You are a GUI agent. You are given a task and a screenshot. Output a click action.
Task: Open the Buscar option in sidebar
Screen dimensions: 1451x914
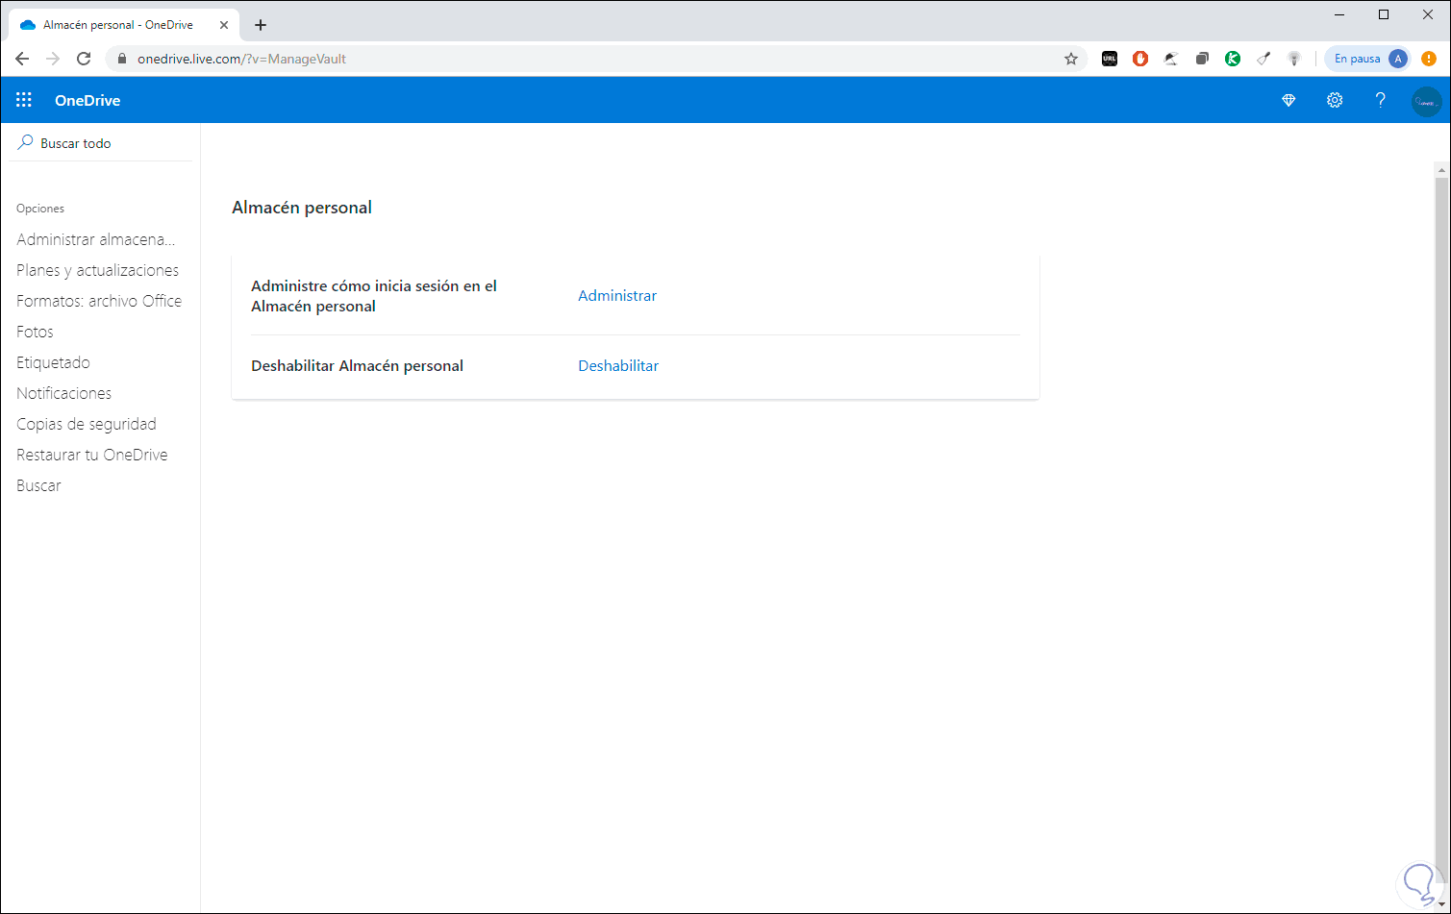[x=38, y=485]
